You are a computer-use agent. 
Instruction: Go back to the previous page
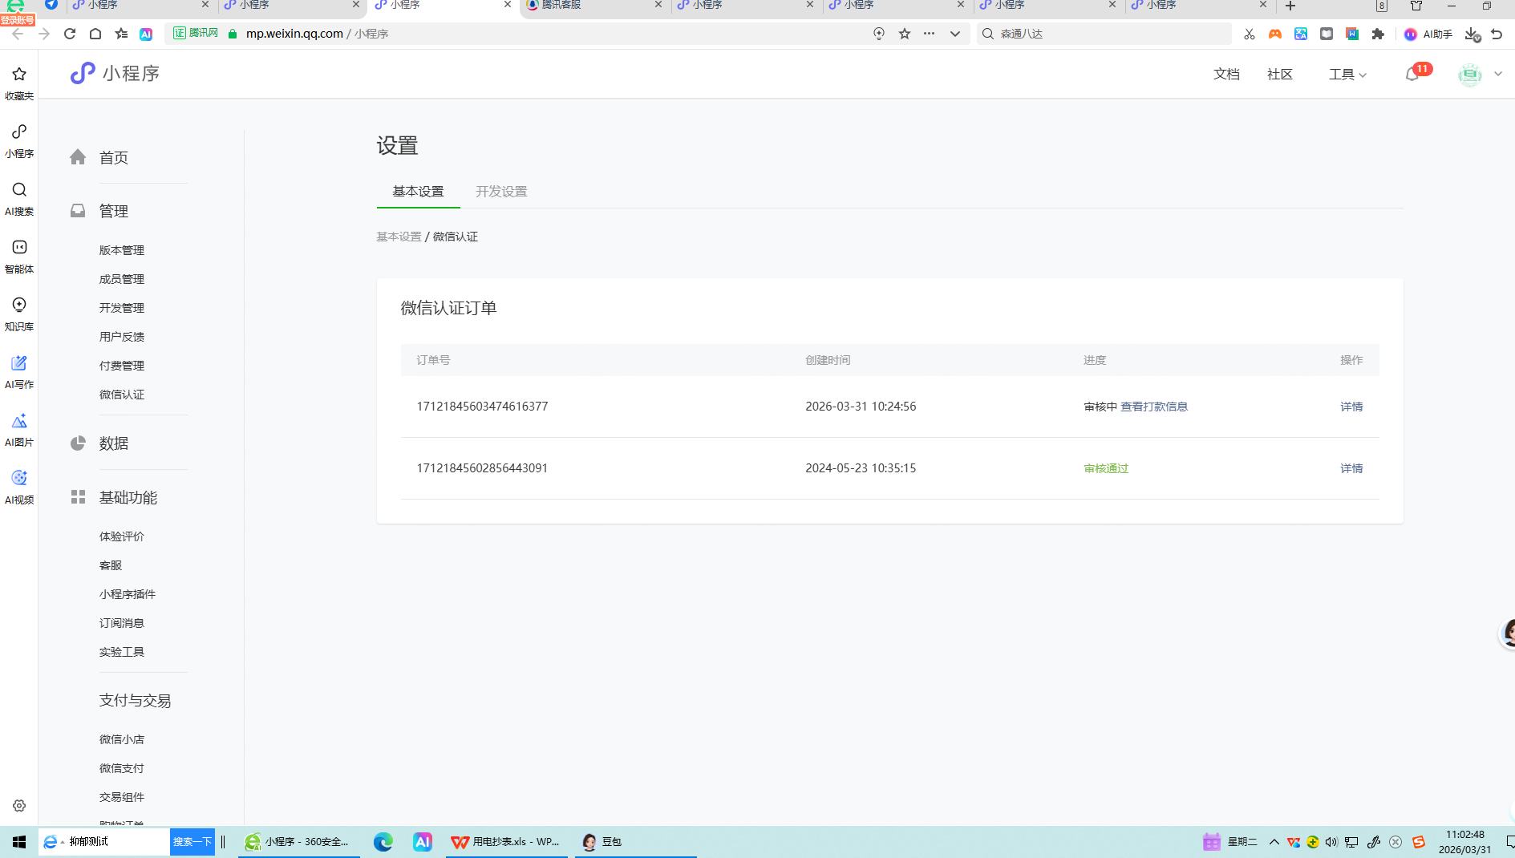18,34
